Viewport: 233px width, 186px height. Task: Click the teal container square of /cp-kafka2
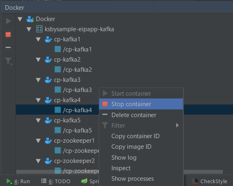[58, 69]
